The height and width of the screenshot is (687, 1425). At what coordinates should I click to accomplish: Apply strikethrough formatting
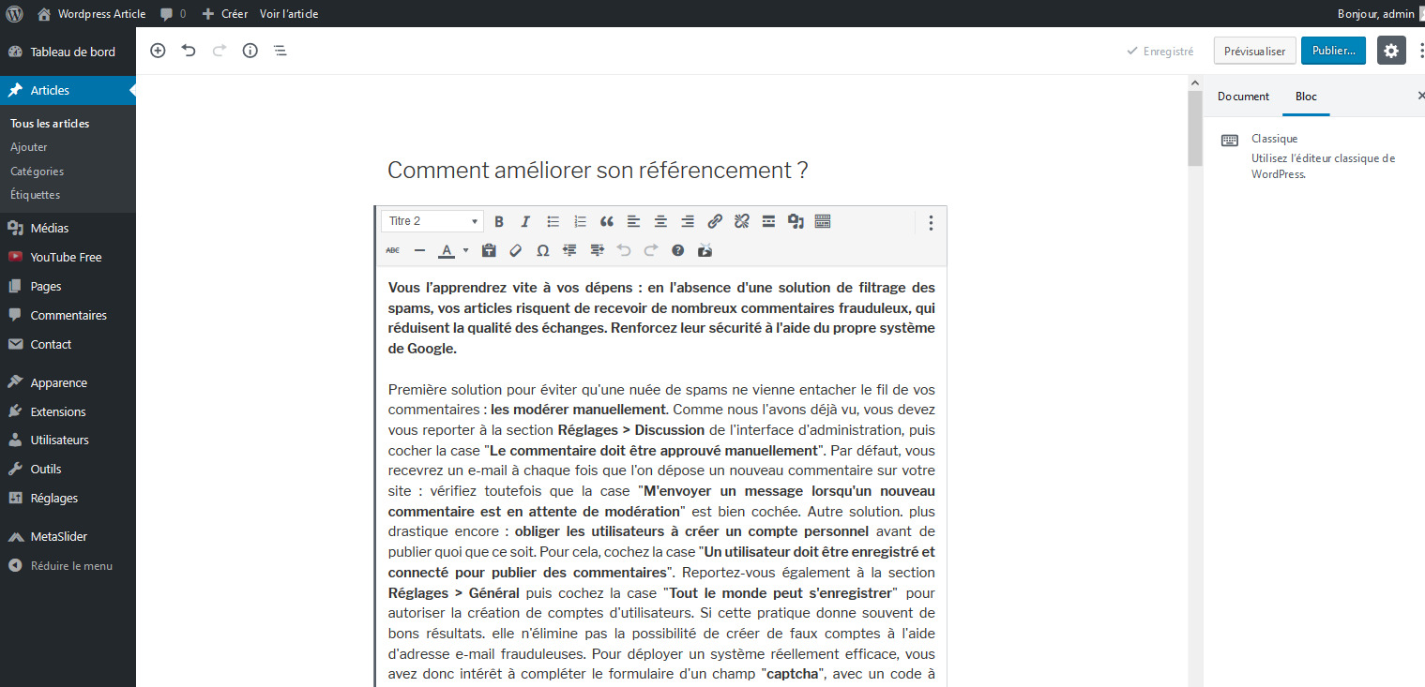[392, 250]
